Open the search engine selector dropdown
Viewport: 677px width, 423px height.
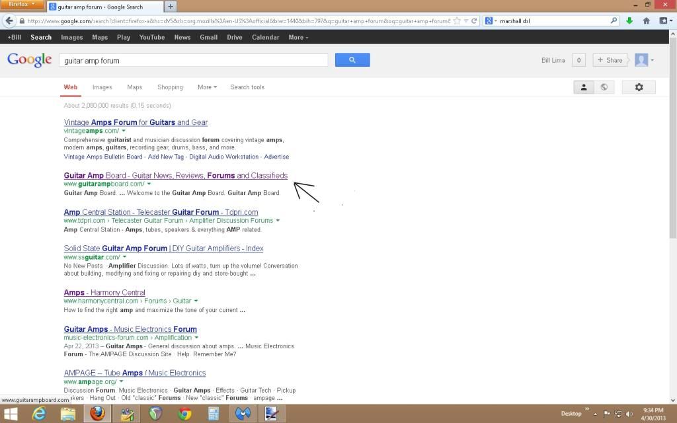(491, 20)
